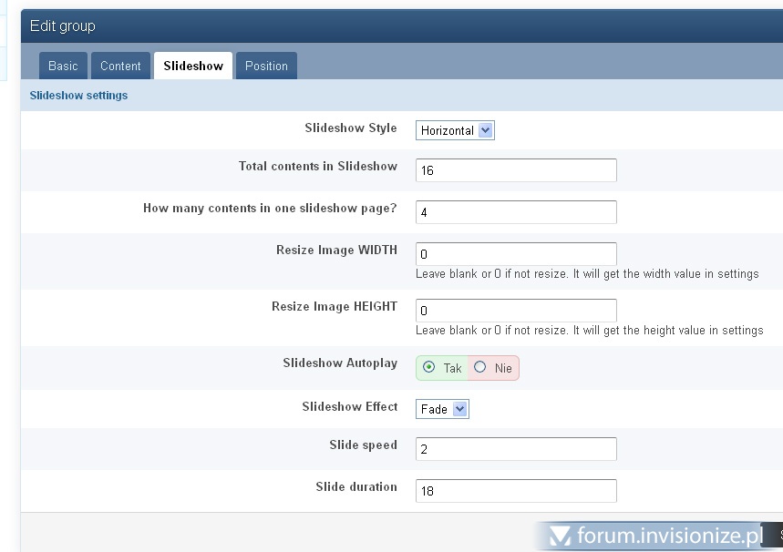Viewport: 783px width, 552px height.
Task: Click the Slideshow Style label text
Action: (350, 128)
